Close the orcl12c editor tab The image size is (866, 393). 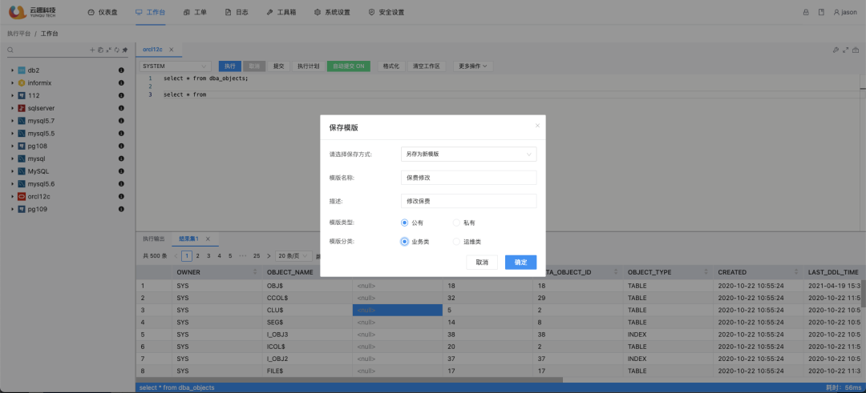tap(172, 50)
